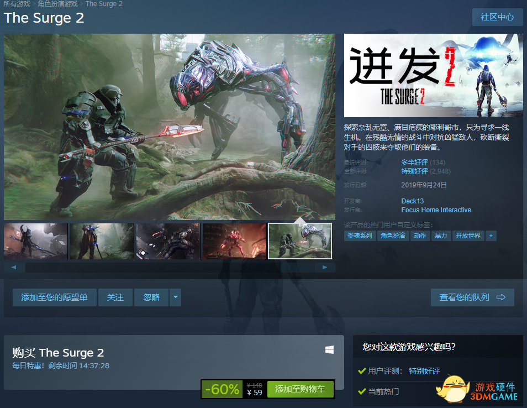Click the screenshot strip scrollbar track
Image resolution: width=527 pixels, height=408 pixels.
pos(170,268)
